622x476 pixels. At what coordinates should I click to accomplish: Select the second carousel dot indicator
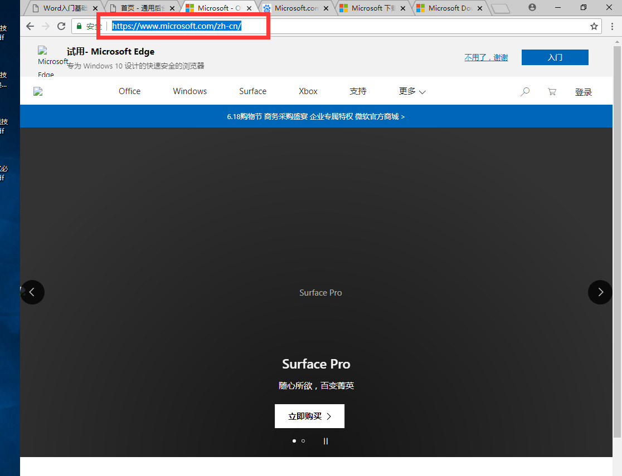[303, 441]
